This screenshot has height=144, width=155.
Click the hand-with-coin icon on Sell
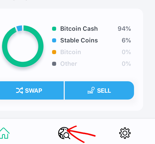coord(91,90)
